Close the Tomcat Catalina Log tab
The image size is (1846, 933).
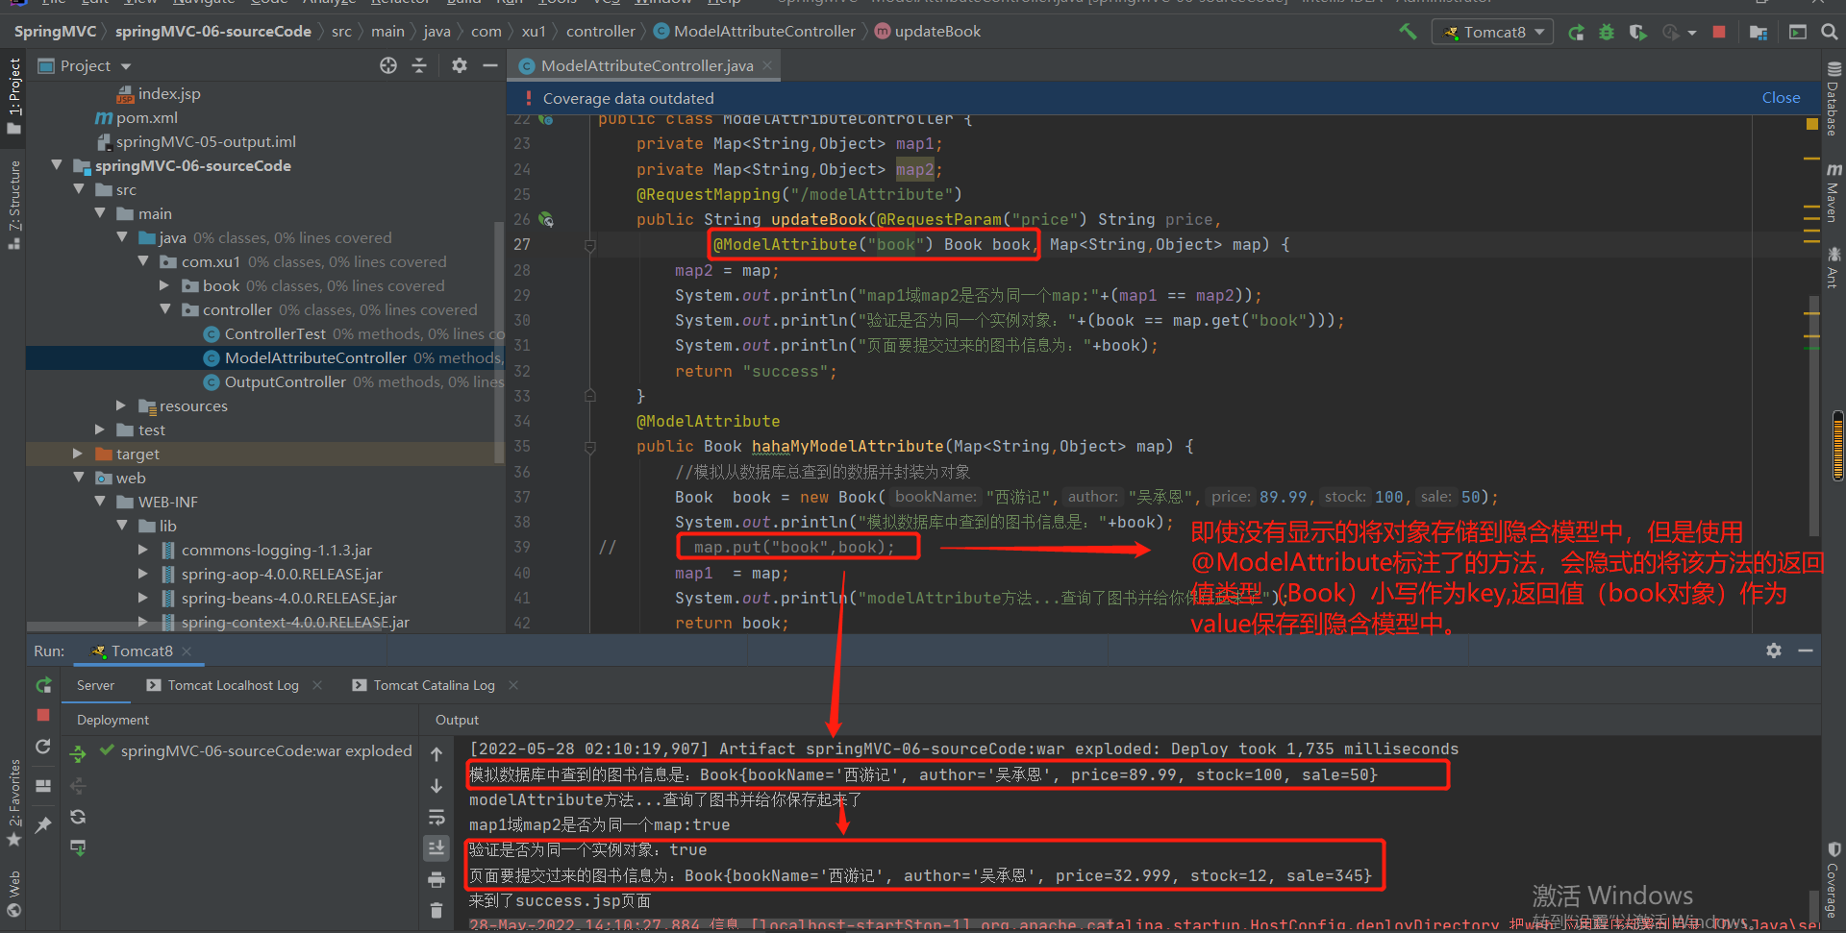pyautogui.click(x=513, y=685)
